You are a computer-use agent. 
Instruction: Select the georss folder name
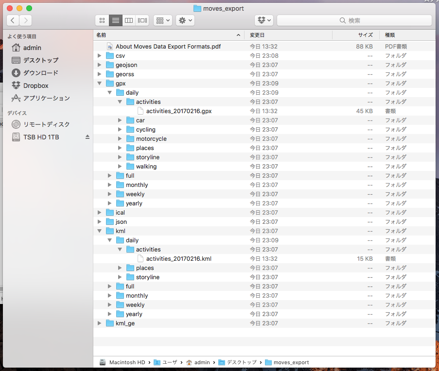coord(125,74)
